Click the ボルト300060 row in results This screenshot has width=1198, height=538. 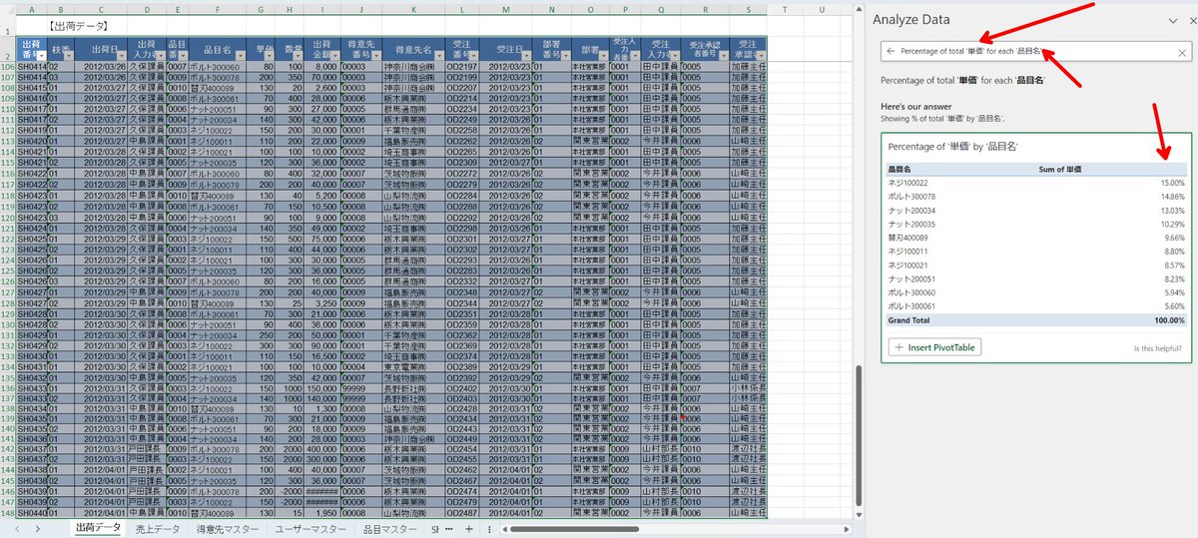coord(1036,293)
